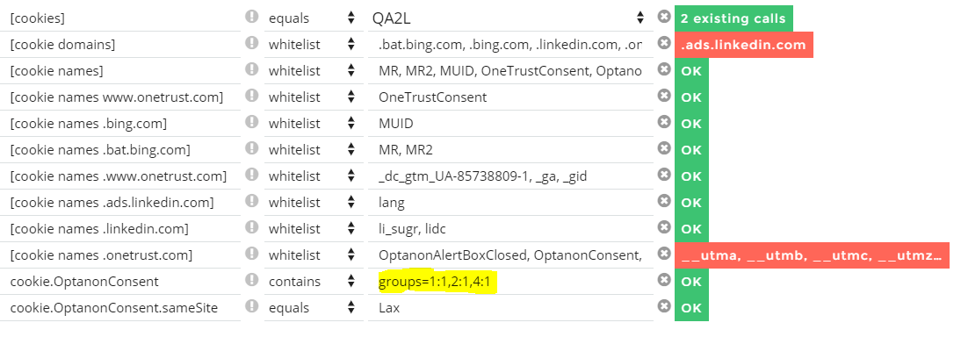
Task: Edit the groups=1:1,2:1,4:1 value field
Action: click(509, 281)
